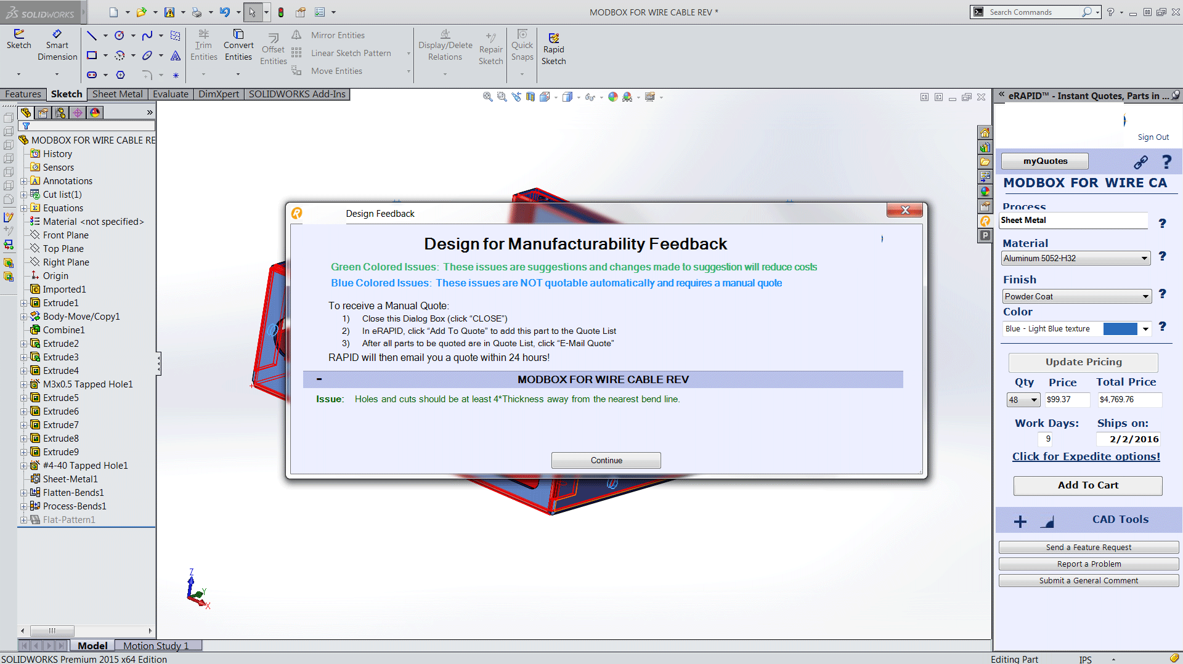Image resolution: width=1183 pixels, height=664 pixels.
Task: Click the eRAPID link chain icon
Action: [x=1140, y=162]
